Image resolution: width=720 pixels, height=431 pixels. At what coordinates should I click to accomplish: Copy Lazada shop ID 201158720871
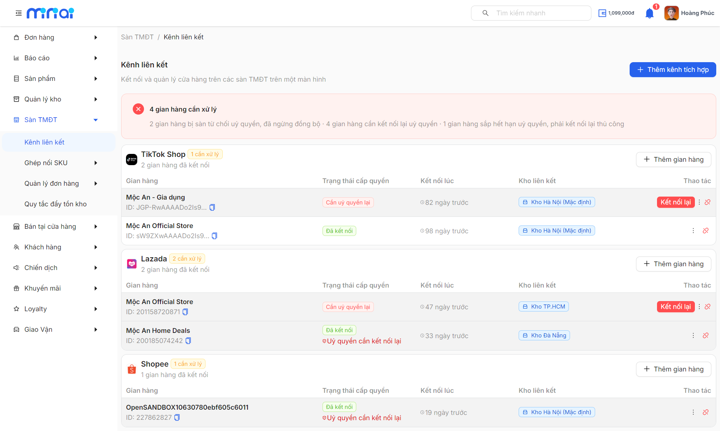(x=185, y=312)
